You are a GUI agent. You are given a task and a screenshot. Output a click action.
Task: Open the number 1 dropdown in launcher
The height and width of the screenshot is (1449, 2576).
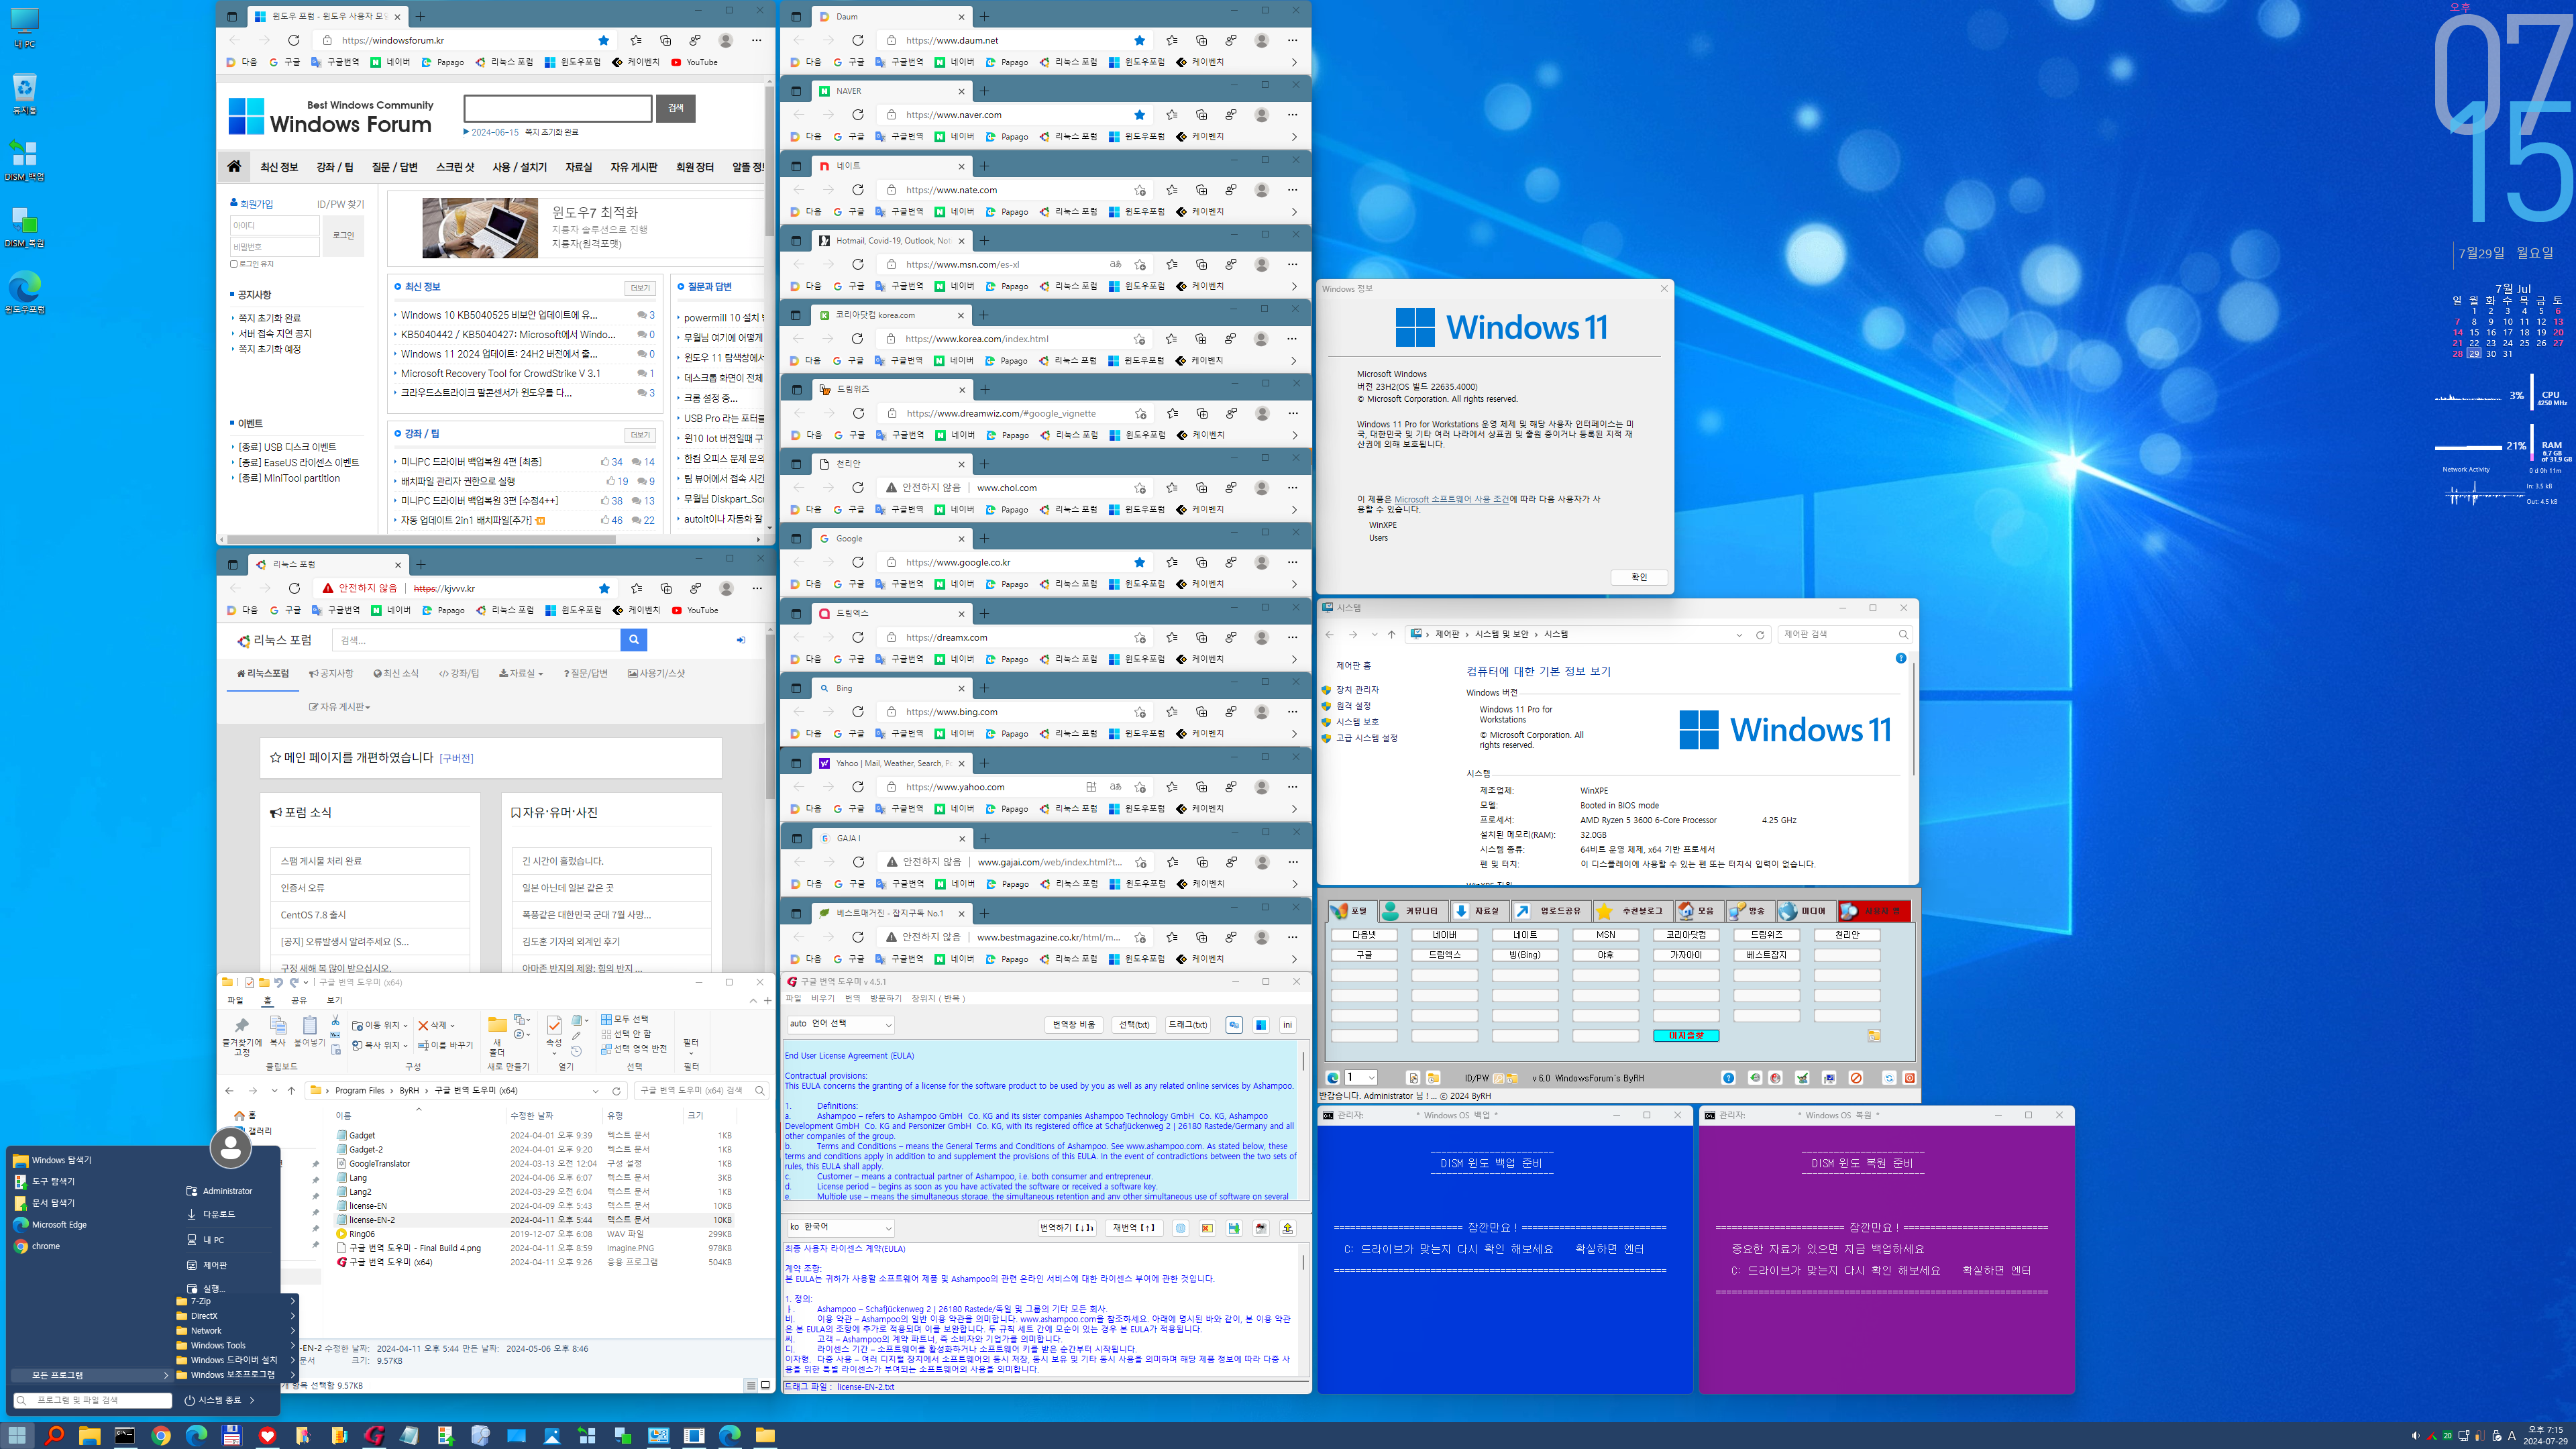[x=1360, y=1078]
